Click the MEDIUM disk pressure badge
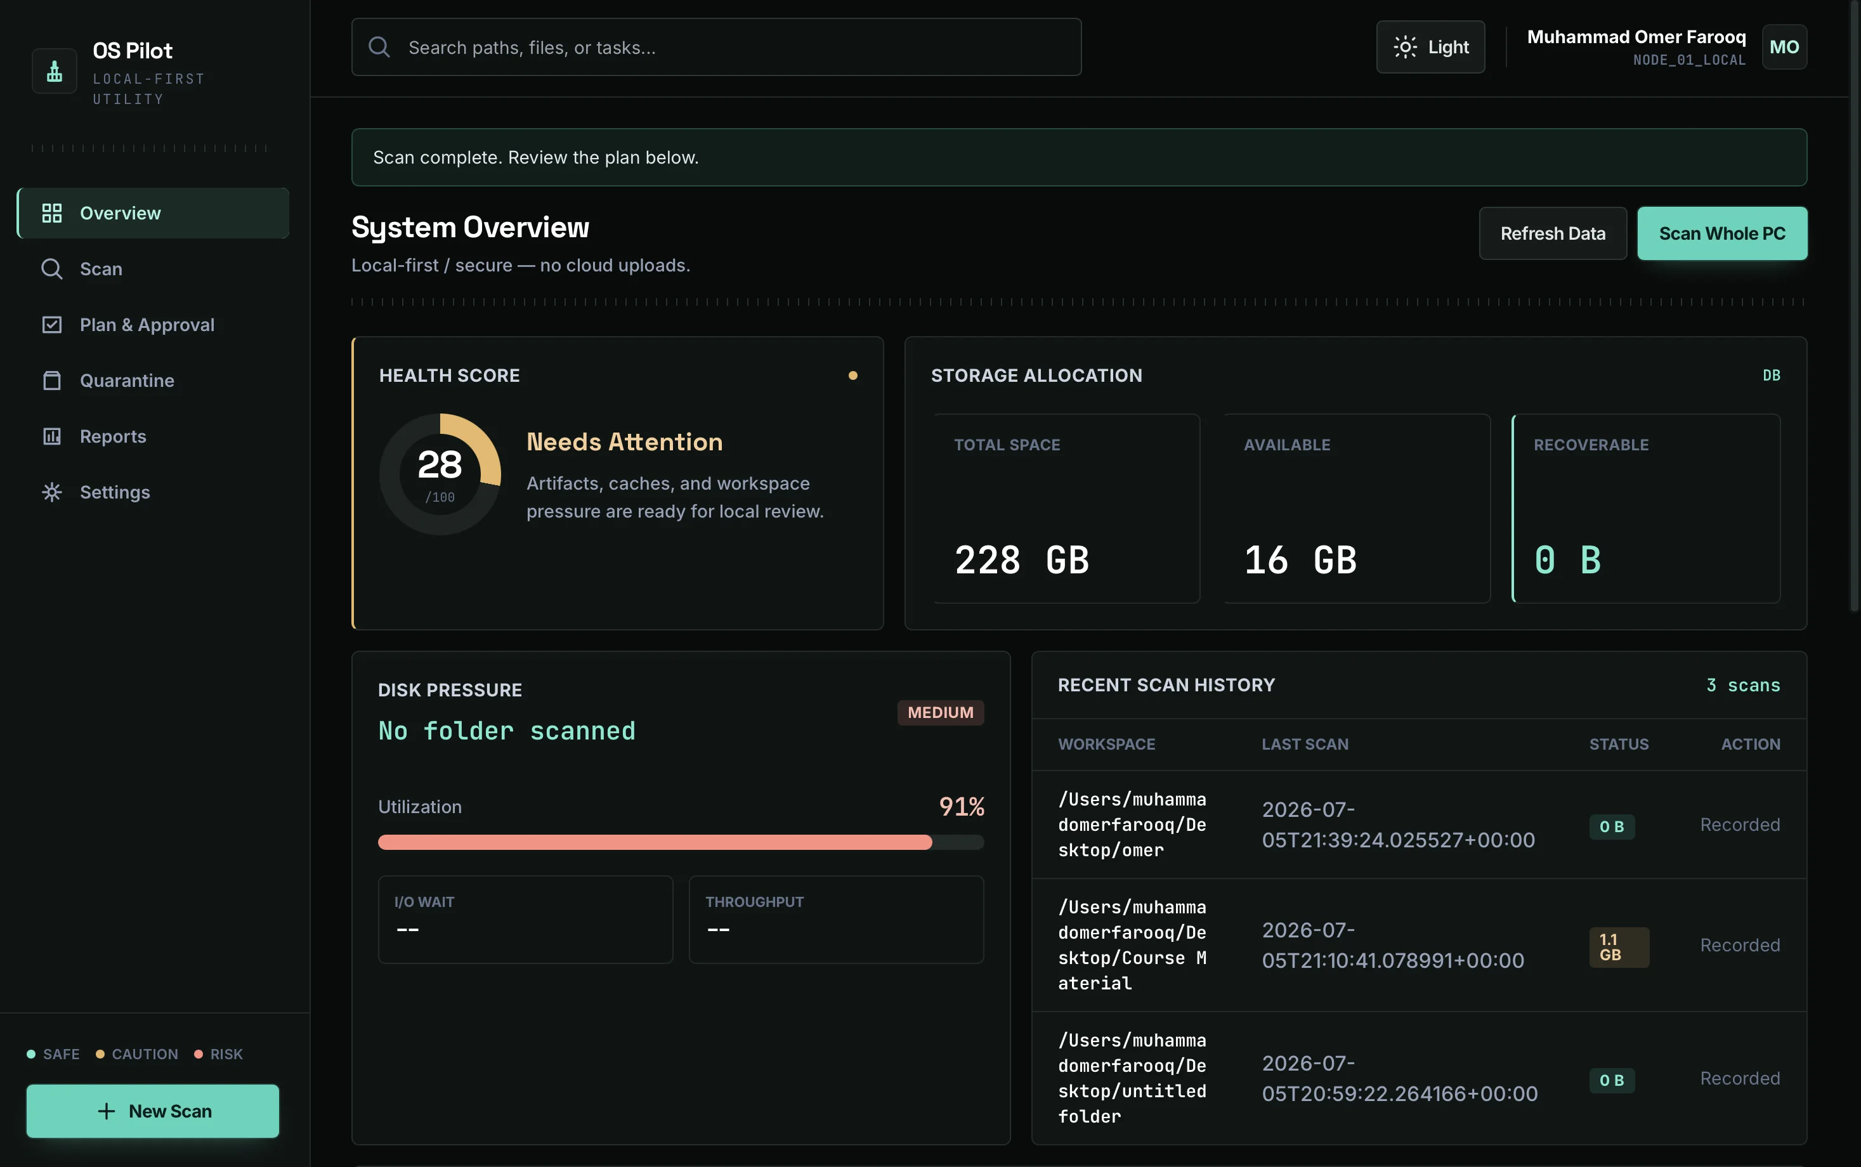 click(x=940, y=712)
